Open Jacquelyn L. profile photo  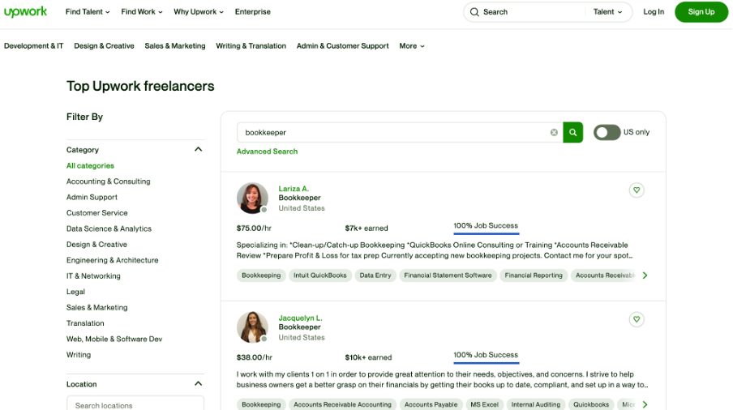click(252, 327)
